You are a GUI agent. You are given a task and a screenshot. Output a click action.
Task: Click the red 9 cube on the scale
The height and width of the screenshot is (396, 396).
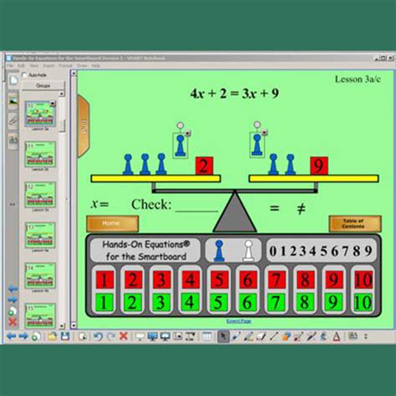(x=319, y=165)
